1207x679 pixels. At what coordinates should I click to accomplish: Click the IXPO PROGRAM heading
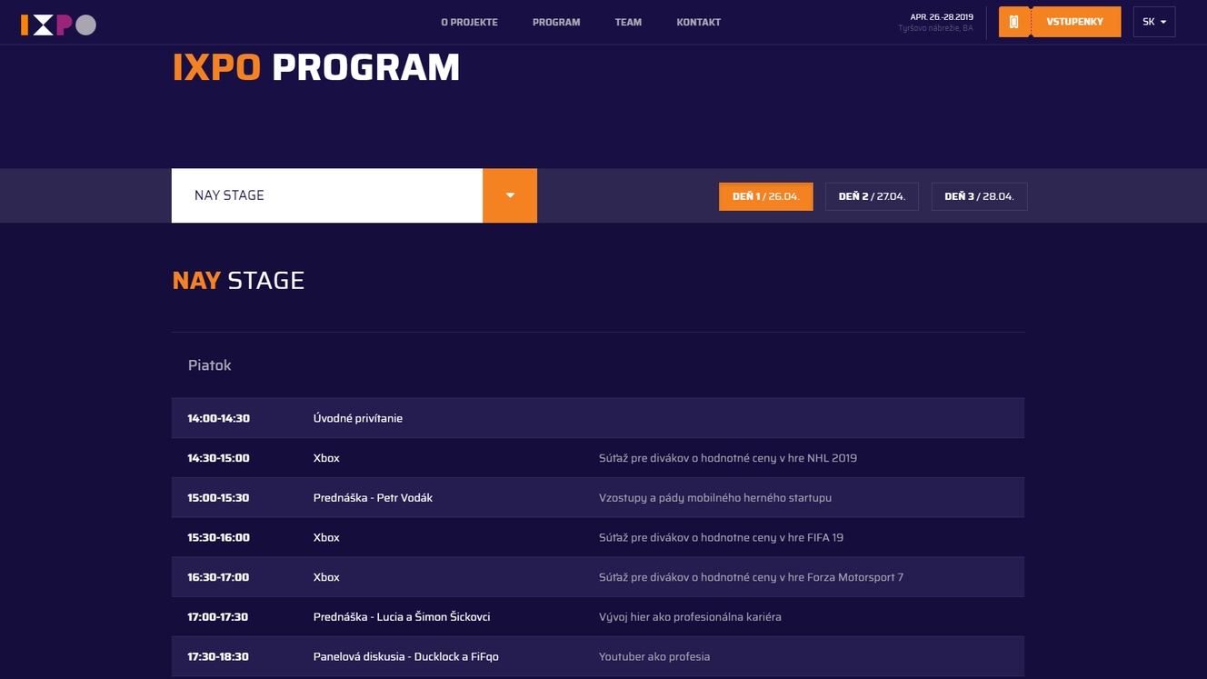click(x=316, y=68)
